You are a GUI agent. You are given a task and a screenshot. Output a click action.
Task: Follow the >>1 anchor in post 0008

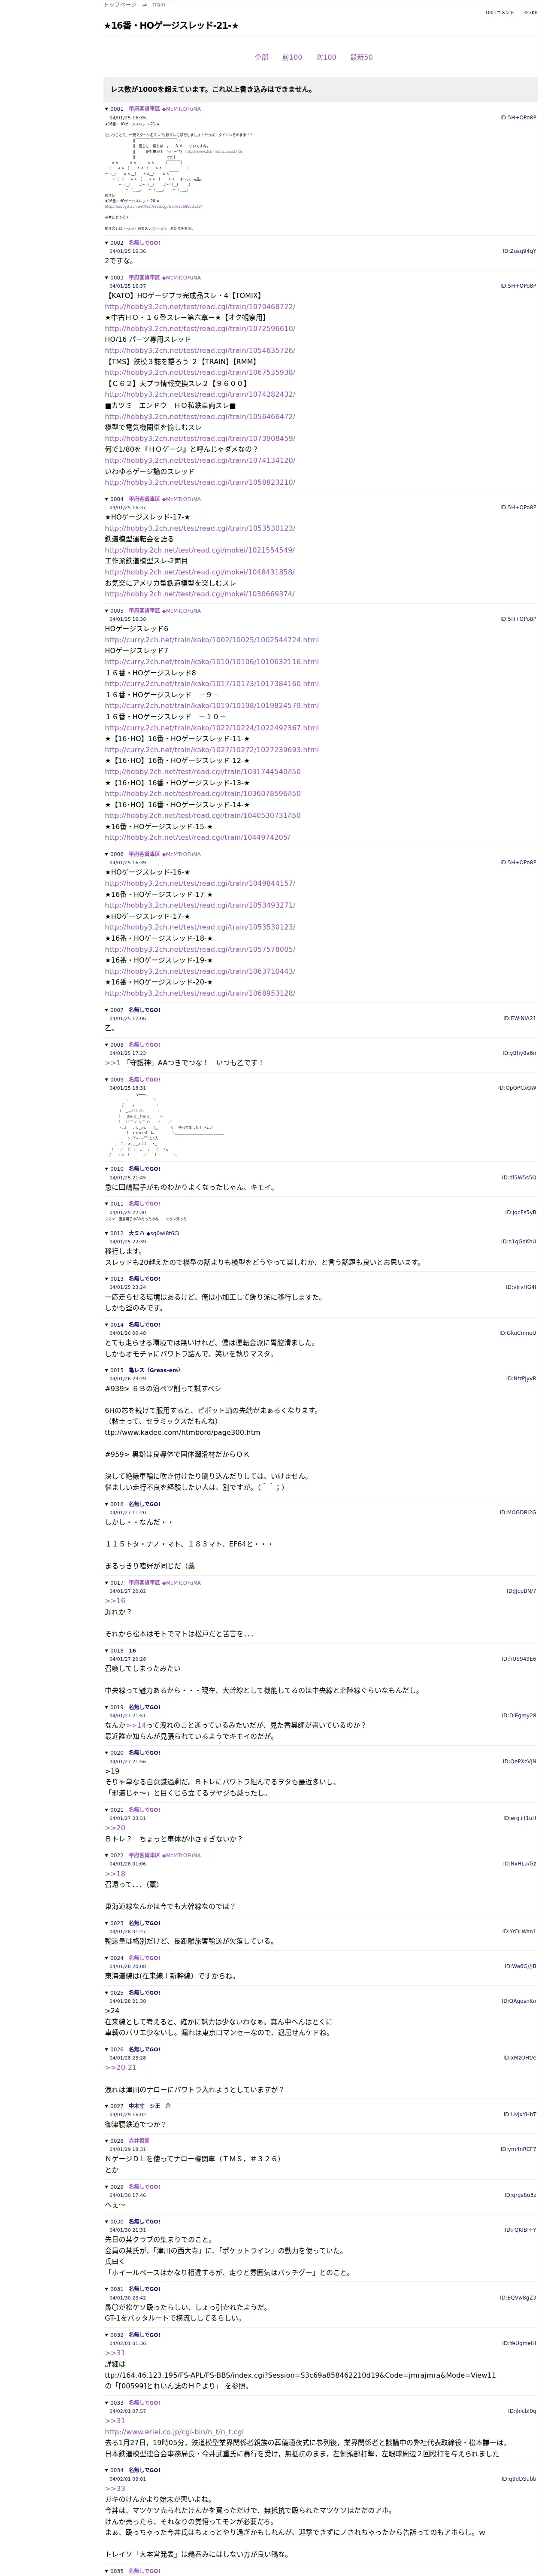pos(113,1063)
